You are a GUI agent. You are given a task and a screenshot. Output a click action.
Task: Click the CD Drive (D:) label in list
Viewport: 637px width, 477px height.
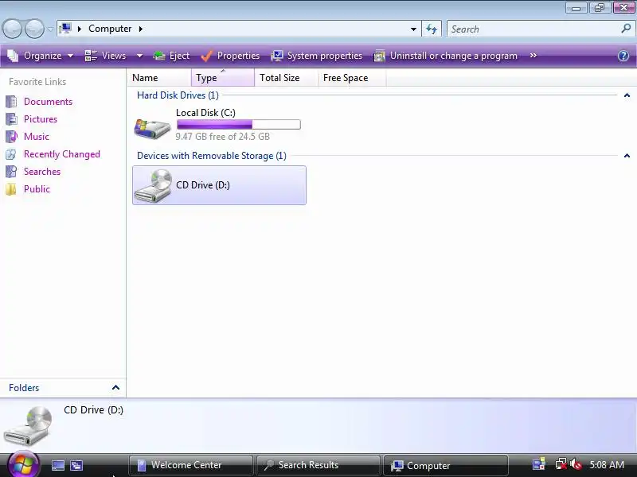(203, 185)
